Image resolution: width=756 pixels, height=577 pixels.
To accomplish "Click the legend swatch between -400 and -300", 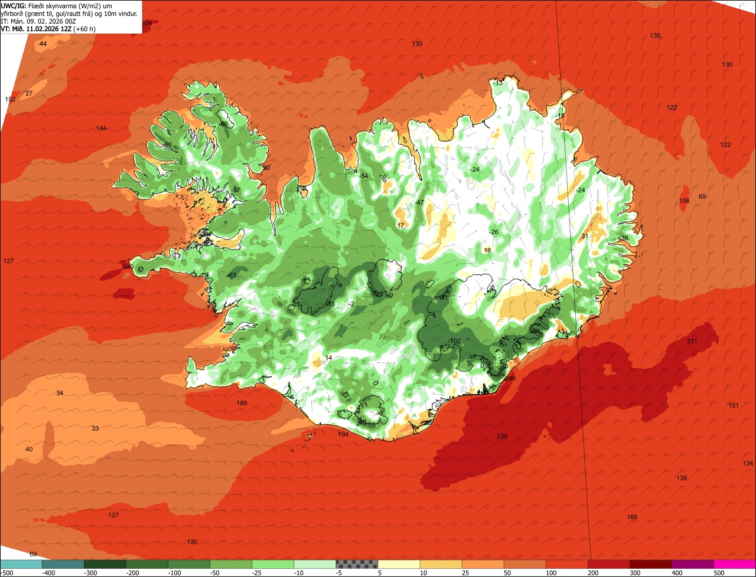I will tap(63, 564).
